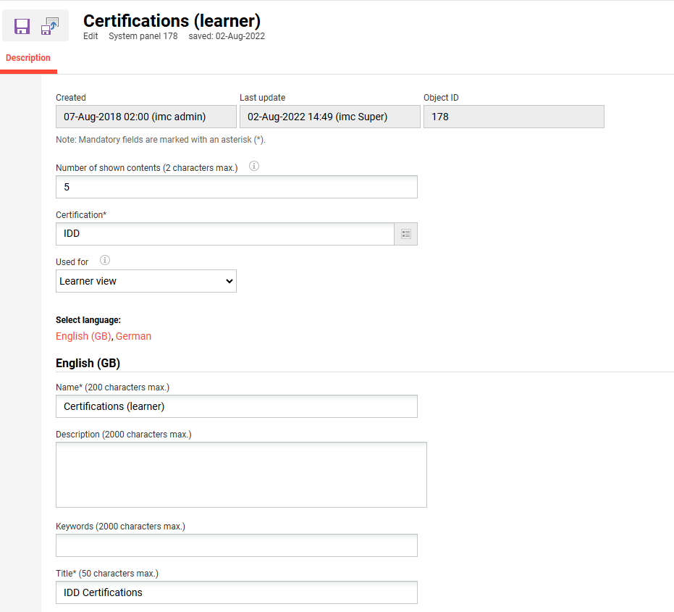Click the System panel 178 subtitle text
This screenshot has height=612, width=674.
(x=143, y=36)
